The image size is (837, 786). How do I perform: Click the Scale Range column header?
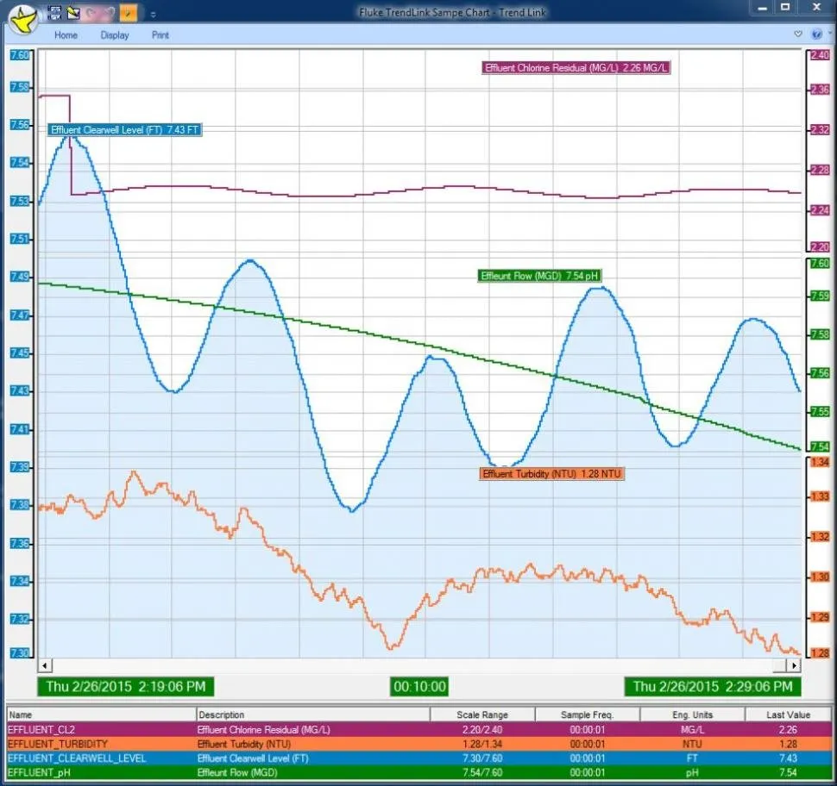[x=481, y=714]
